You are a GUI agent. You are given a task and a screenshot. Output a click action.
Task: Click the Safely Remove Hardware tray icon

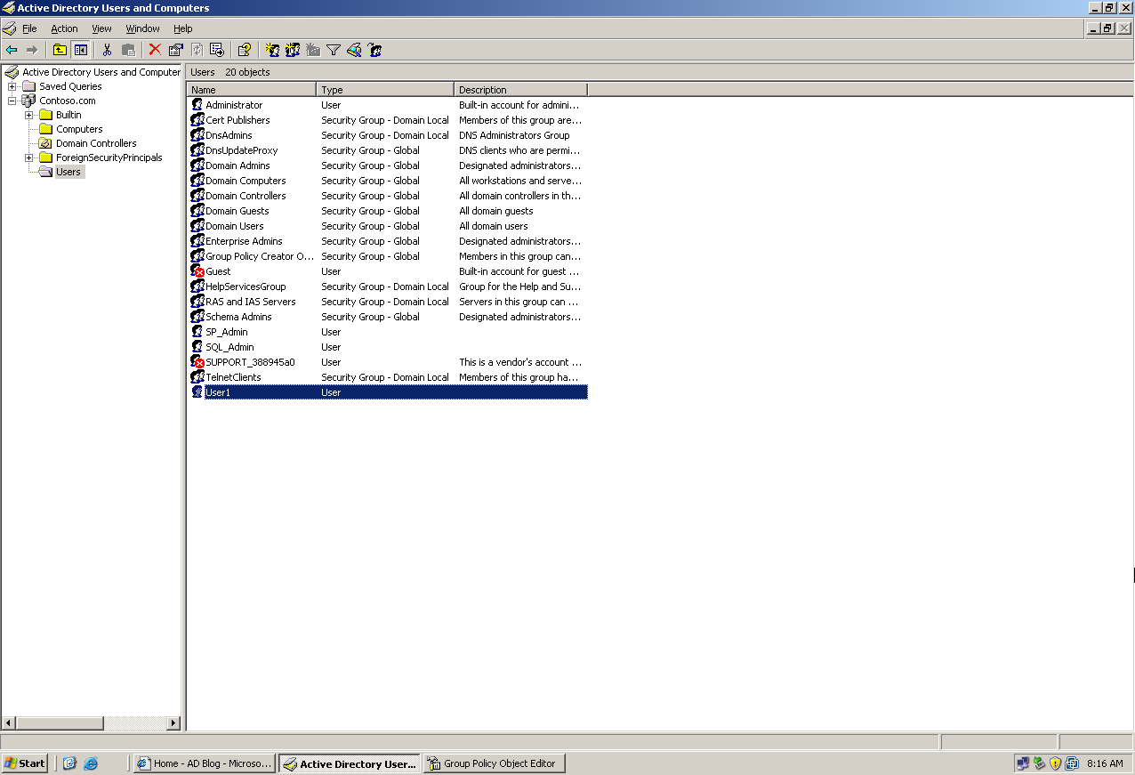(1039, 763)
